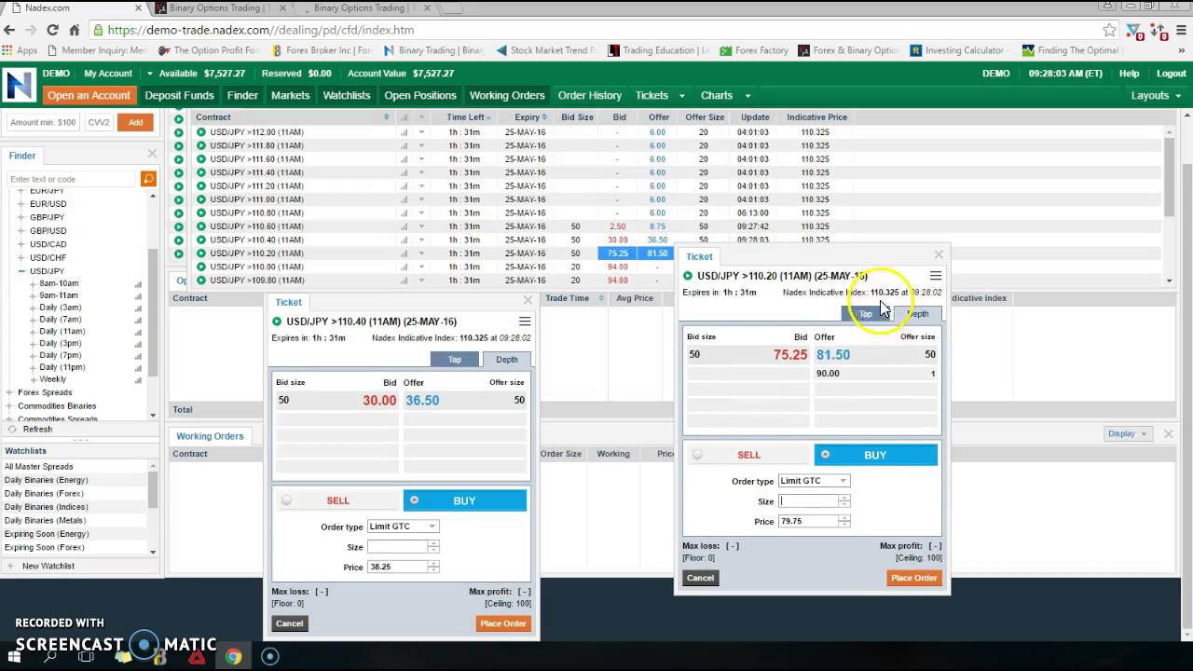
Task: Click green play icon in >110.40 ticket header
Action: (x=277, y=322)
